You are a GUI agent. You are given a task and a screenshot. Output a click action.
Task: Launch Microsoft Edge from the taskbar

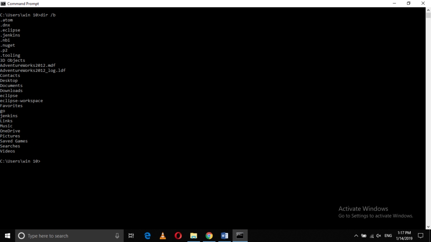point(147,236)
